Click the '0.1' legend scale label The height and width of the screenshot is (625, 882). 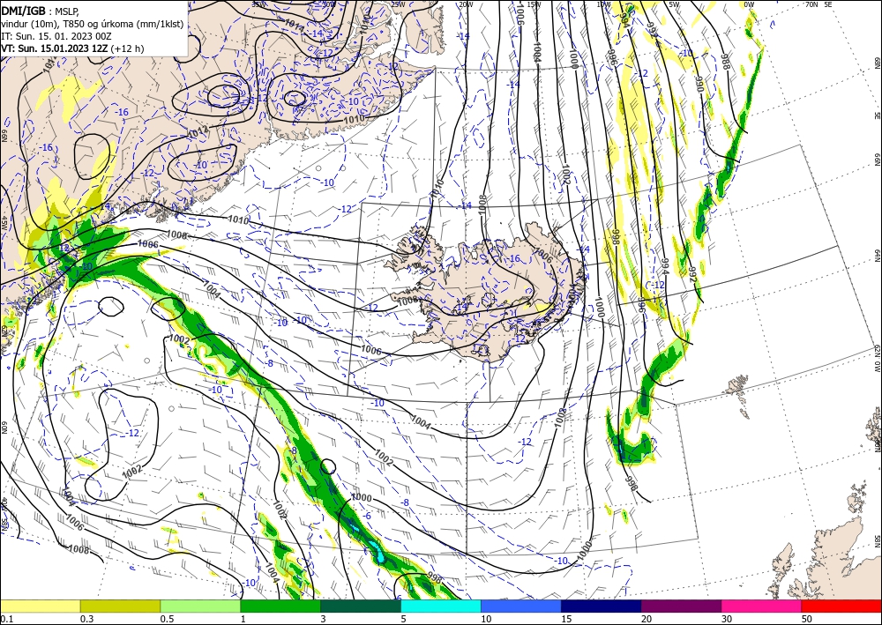pos(5,619)
